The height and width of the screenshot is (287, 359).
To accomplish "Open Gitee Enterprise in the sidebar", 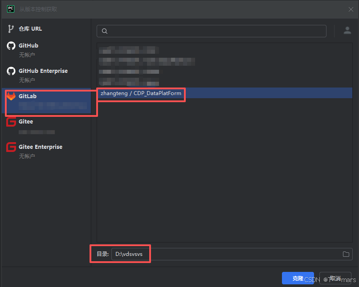I will 46,151.
